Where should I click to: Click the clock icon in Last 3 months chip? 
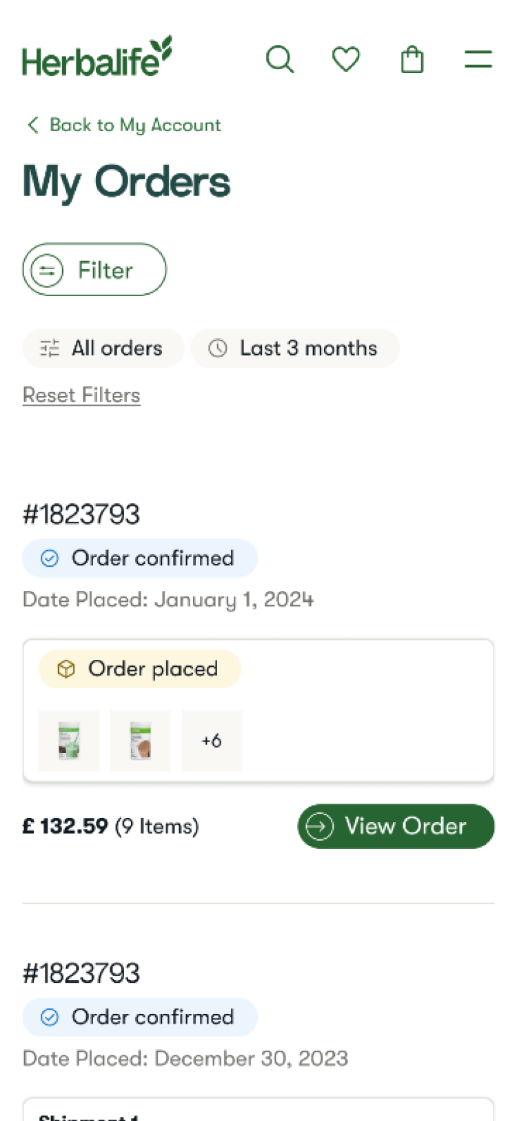(x=218, y=349)
